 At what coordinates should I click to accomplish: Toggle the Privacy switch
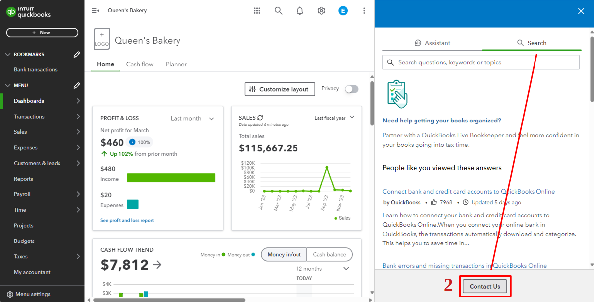[352, 88]
